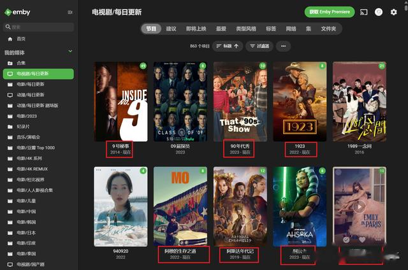408x270 pixels.
Task: Open three-dot menu on Emily in Paris card
Action: (378, 239)
